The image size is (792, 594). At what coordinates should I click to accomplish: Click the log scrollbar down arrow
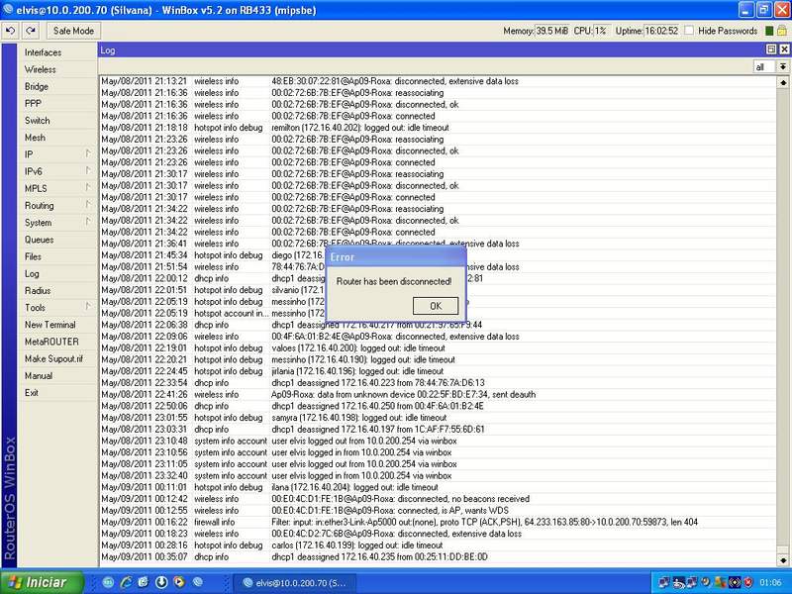tap(782, 560)
